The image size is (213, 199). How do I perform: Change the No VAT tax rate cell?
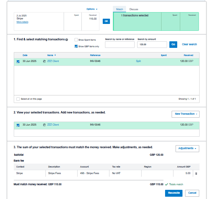click(125, 173)
